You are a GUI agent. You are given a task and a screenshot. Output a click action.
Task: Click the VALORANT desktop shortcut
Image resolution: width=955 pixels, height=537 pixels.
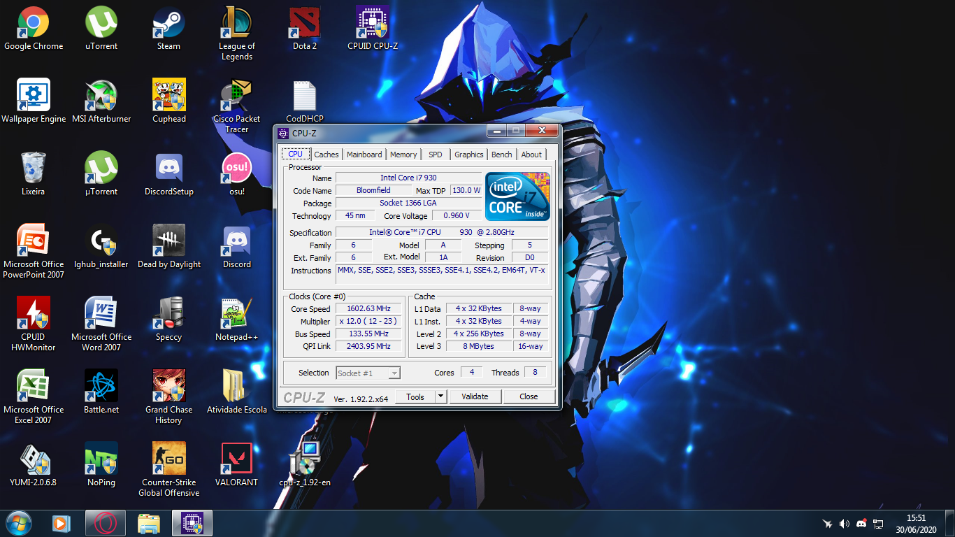point(237,466)
